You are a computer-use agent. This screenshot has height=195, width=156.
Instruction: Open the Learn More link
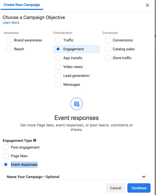click(11, 23)
